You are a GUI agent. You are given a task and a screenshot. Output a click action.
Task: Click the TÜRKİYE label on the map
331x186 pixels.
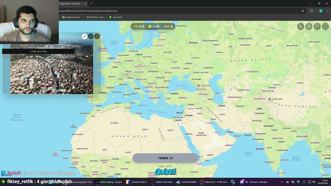click(x=183, y=98)
